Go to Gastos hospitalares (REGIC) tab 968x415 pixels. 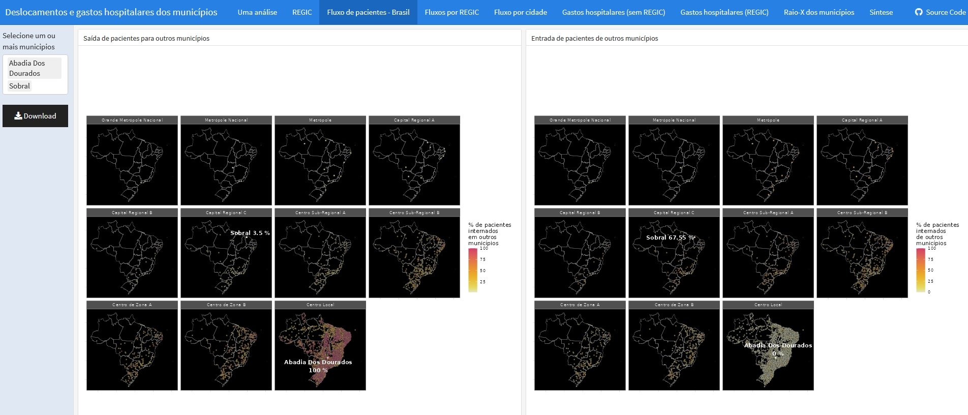[x=724, y=12]
